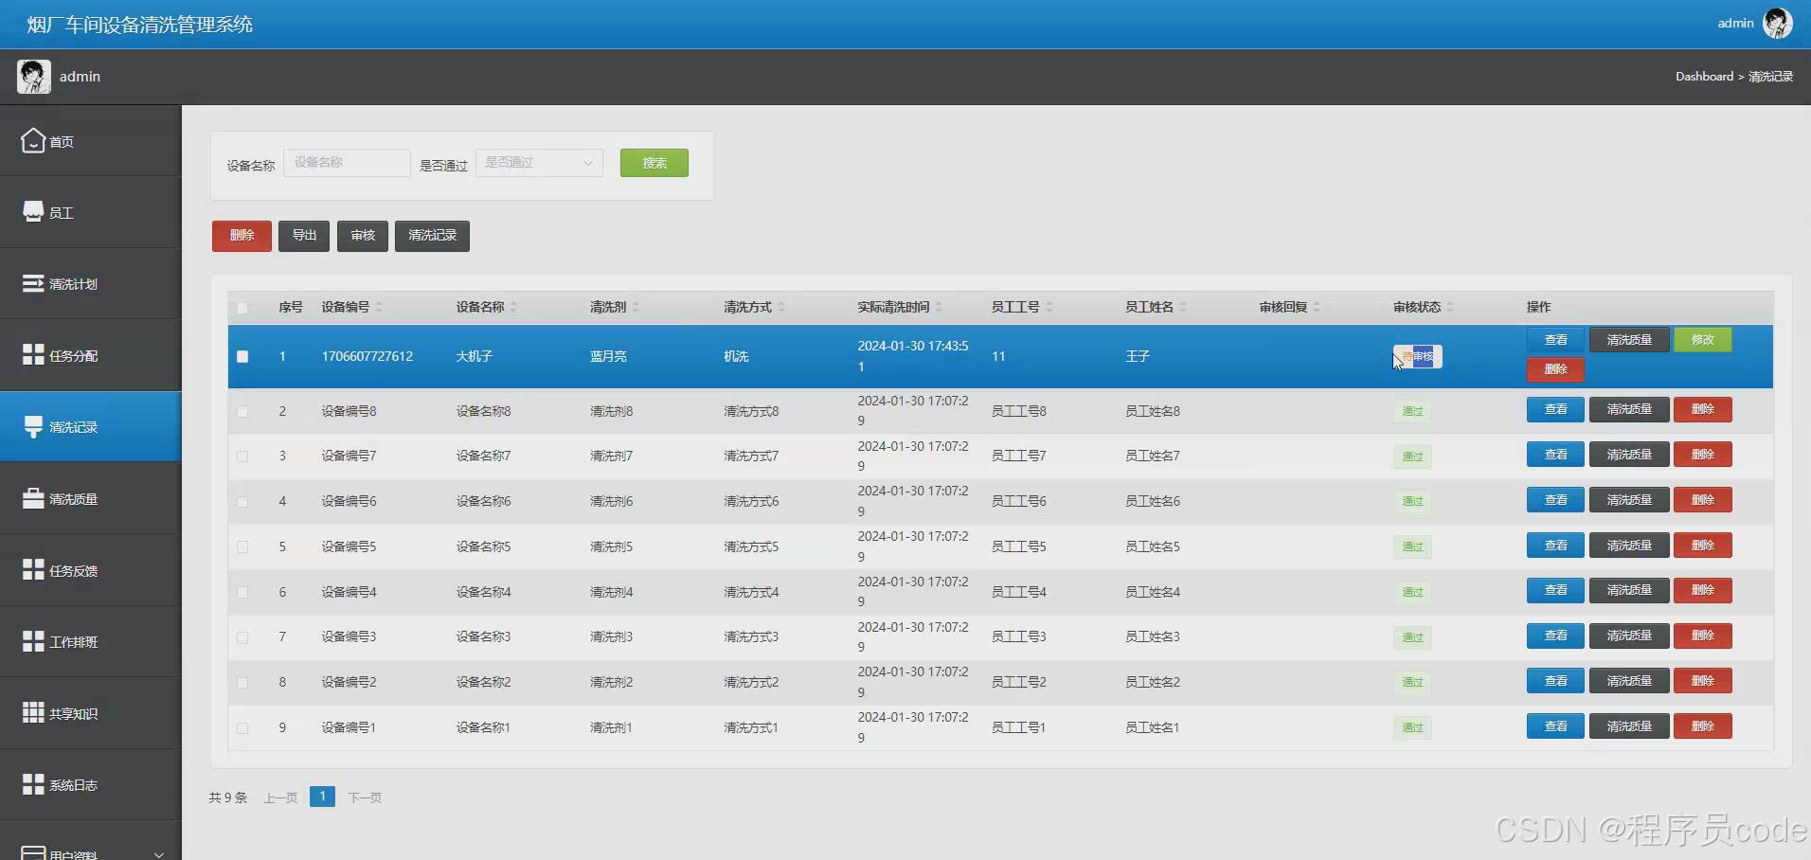
Task: Sort by 清洗方式 column arrows
Action: [781, 307]
